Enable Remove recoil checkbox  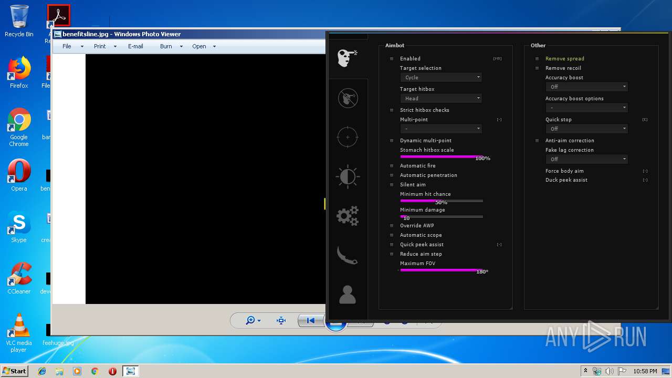[537, 68]
